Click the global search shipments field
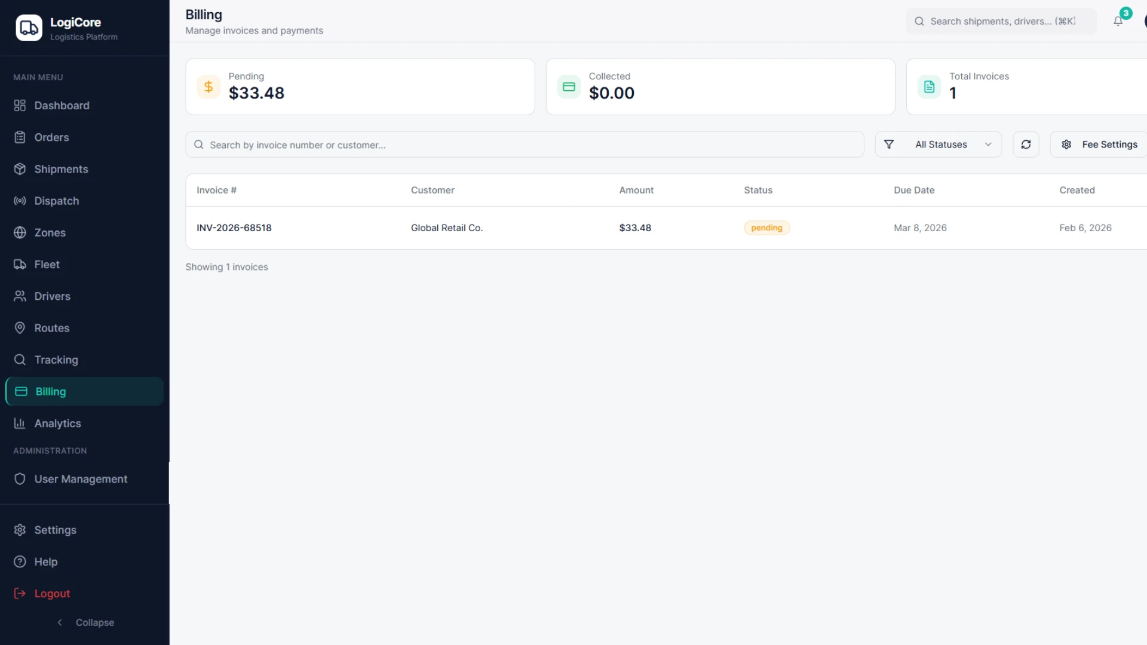 pyautogui.click(x=1001, y=21)
